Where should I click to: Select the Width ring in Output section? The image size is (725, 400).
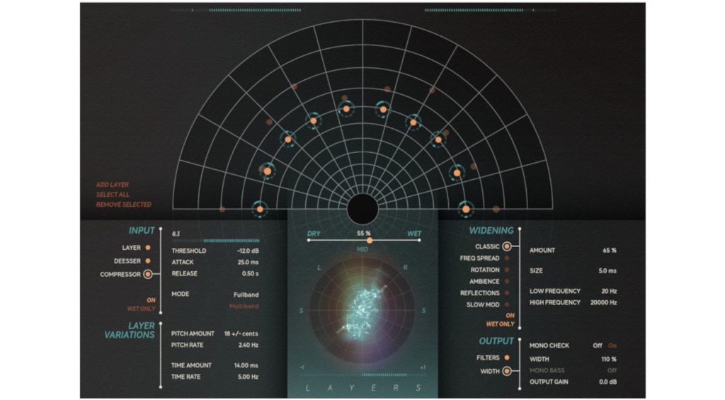click(506, 370)
